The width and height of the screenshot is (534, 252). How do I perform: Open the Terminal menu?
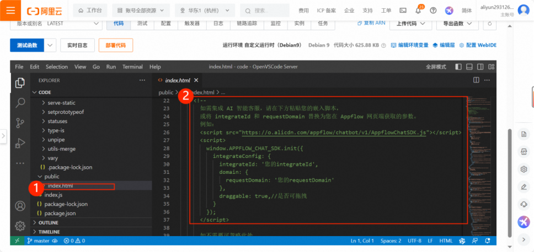point(132,67)
